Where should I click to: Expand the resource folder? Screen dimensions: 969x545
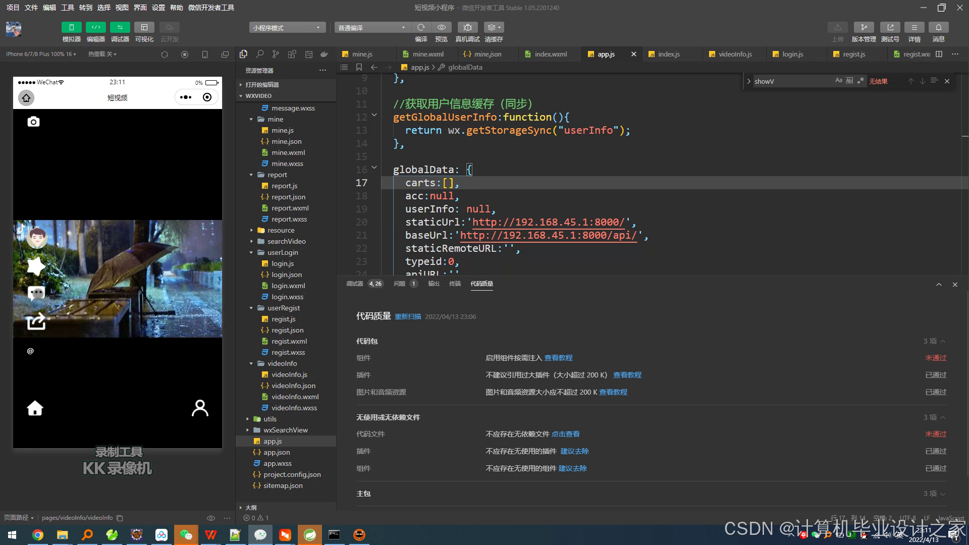click(281, 230)
